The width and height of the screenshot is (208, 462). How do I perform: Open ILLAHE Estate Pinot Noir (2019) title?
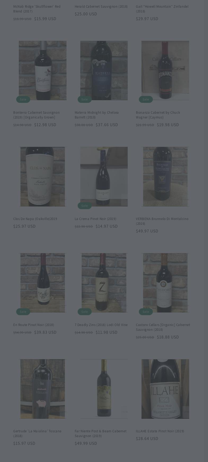coord(160,431)
